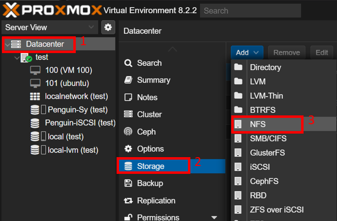
Task: Click the Remove button
Action: (286, 53)
